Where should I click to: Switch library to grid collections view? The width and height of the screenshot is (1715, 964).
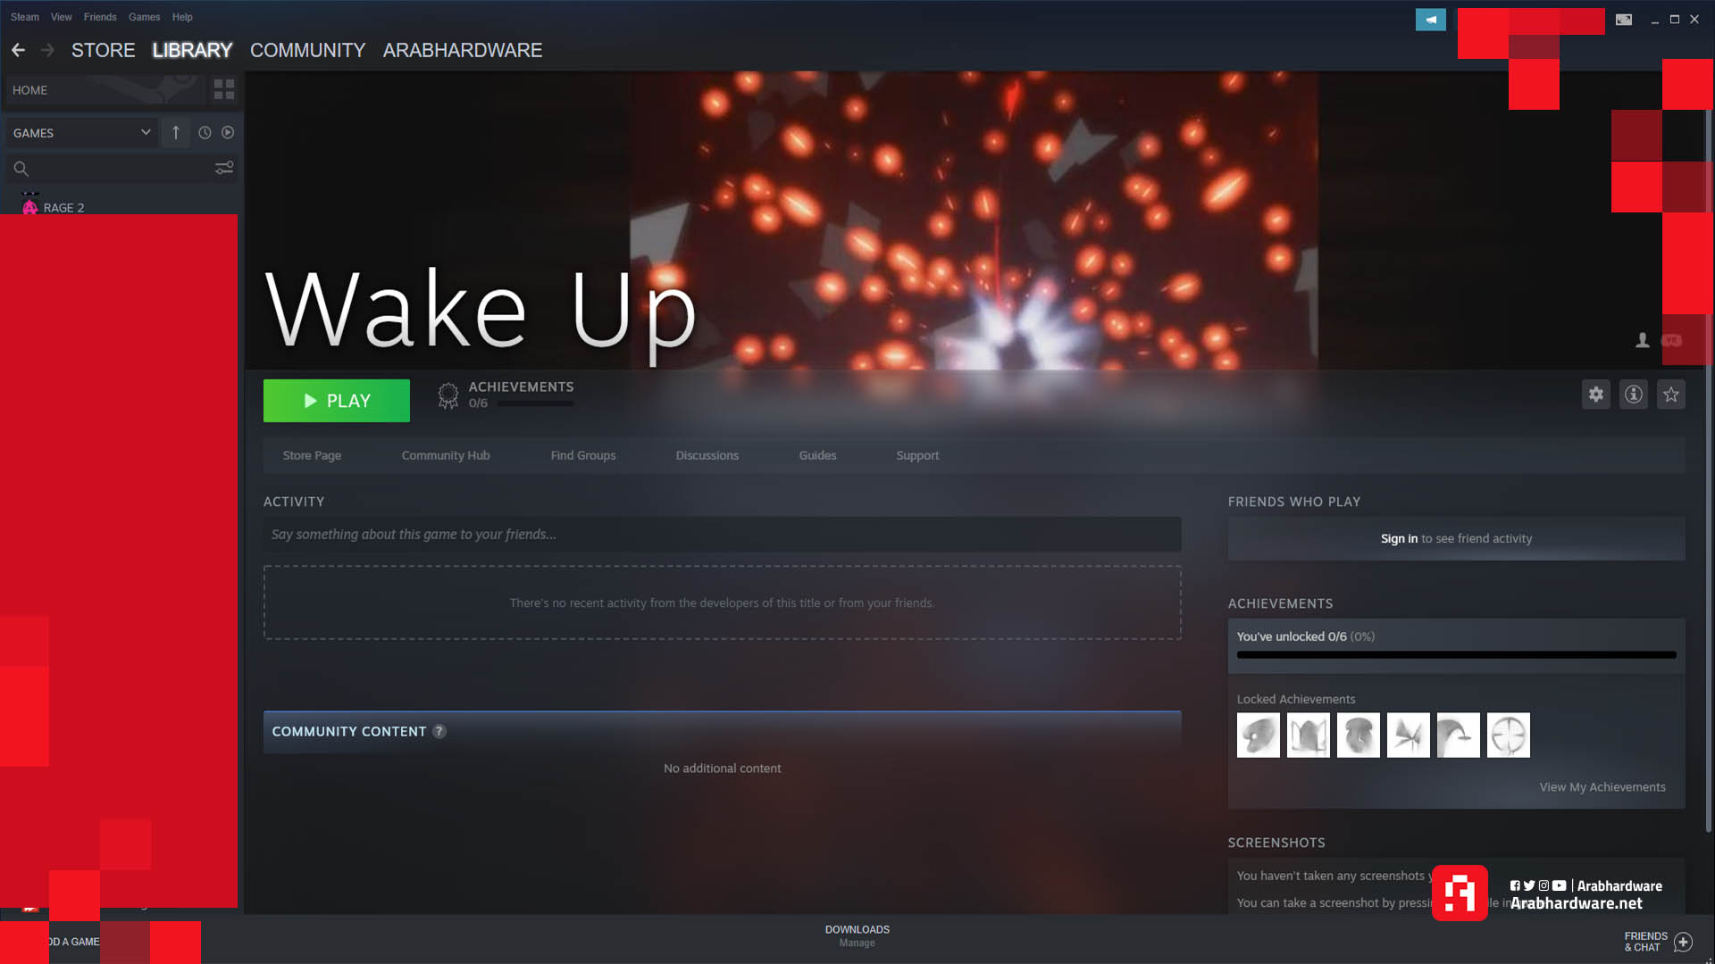coord(224,89)
